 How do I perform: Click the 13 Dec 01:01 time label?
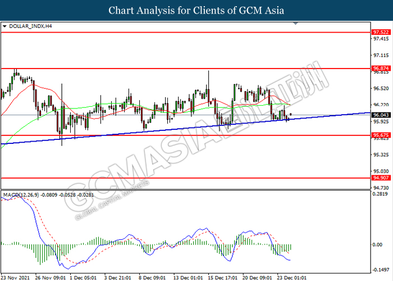tap(188, 278)
